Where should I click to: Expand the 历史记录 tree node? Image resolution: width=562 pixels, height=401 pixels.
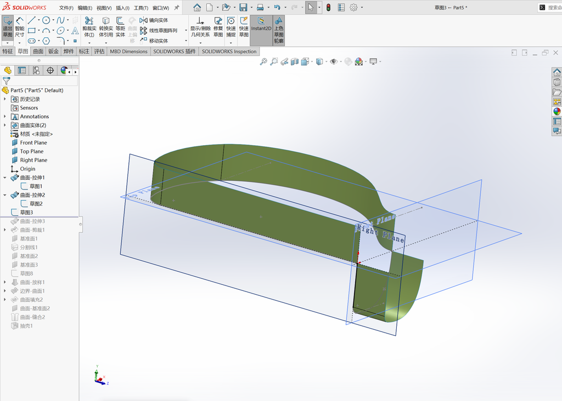click(x=4, y=99)
